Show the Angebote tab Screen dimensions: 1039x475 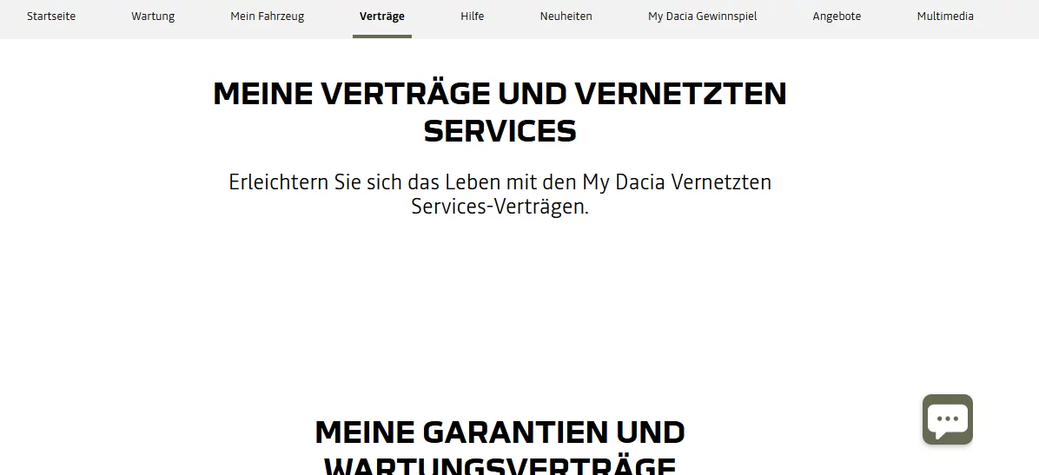[x=837, y=16]
